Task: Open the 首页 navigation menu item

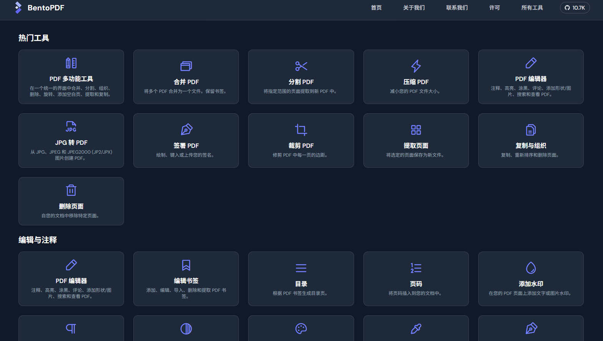Action: [376, 8]
